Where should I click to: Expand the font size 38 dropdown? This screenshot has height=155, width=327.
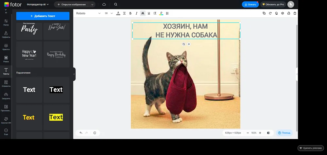[x=112, y=13]
